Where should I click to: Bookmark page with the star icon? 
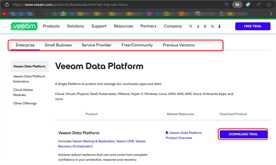[x=268, y=5]
